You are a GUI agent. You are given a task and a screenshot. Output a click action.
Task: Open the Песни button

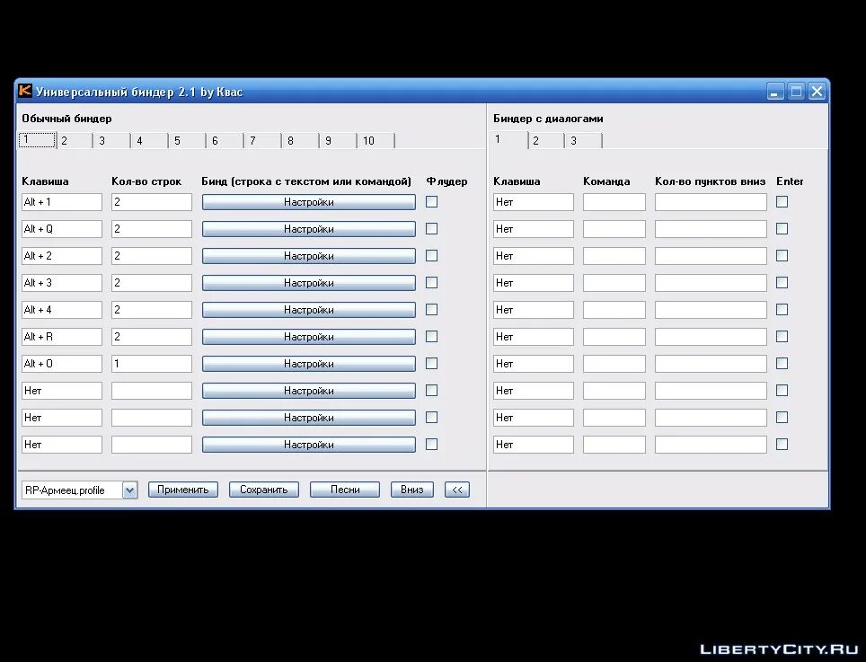(345, 490)
